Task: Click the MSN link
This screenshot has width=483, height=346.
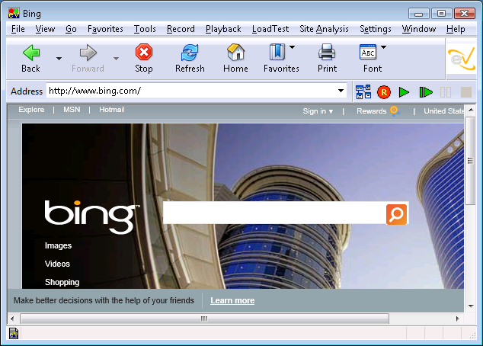Action: tap(72, 110)
